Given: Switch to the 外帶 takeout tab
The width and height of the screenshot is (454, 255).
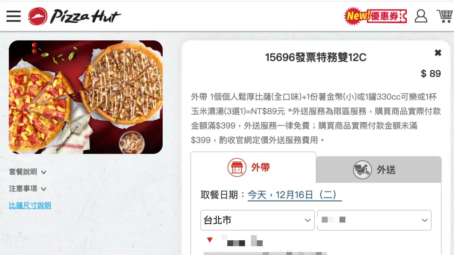Looking at the screenshot, I should (253, 168).
